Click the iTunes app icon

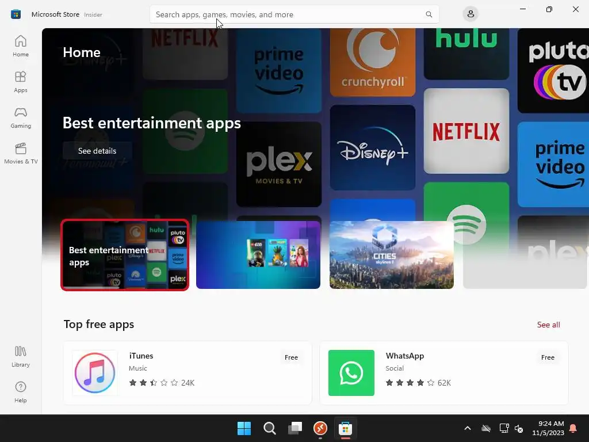[95, 373]
